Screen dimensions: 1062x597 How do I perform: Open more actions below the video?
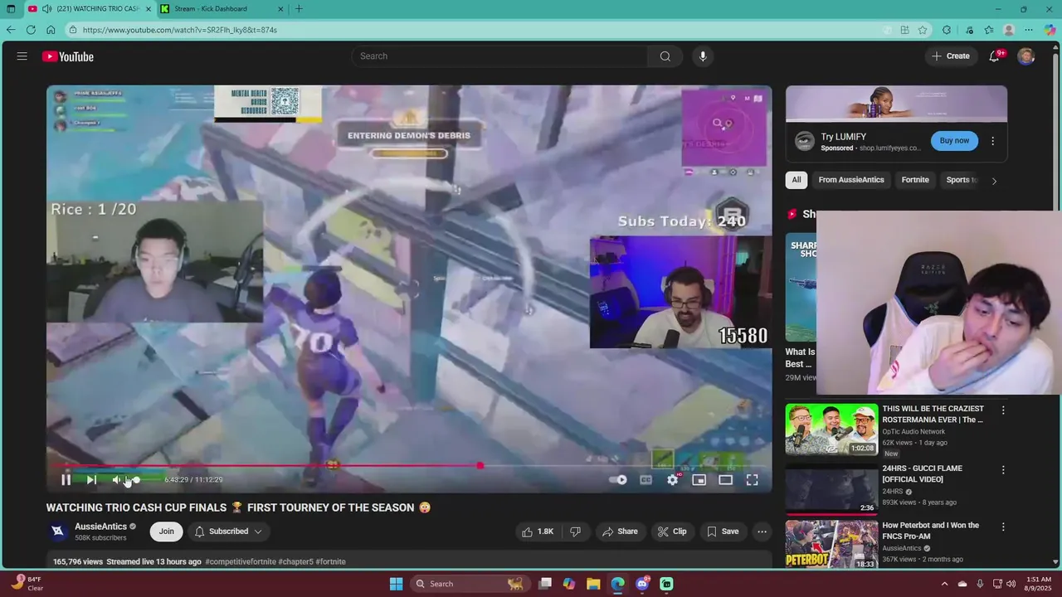coord(762,531)
